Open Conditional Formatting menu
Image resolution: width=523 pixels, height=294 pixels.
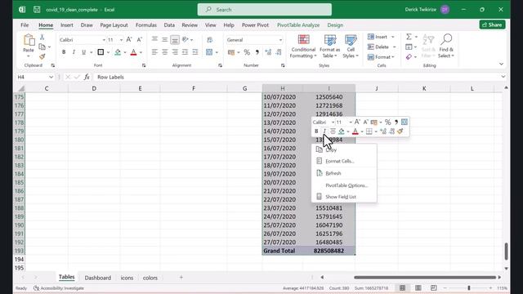303,47
